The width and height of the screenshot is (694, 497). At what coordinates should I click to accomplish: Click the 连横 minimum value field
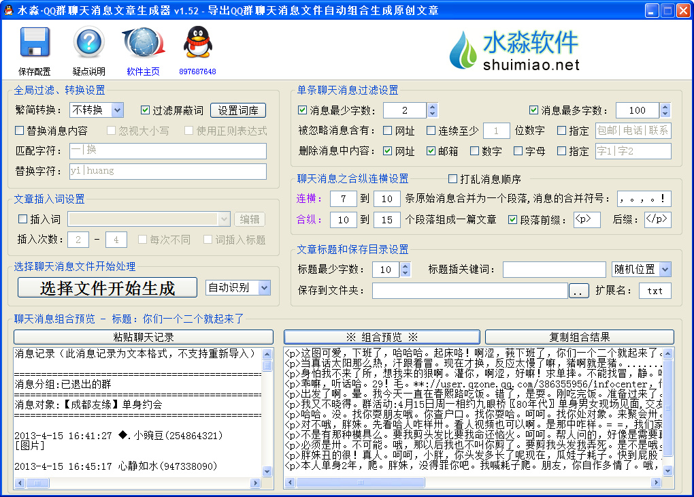coord(343,199)
